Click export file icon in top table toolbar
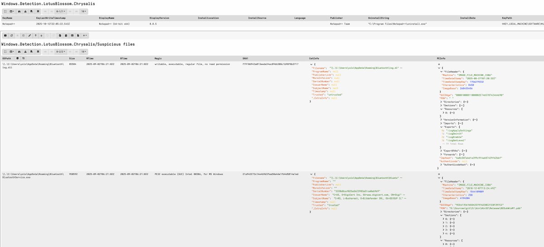 tap(32, 11)
